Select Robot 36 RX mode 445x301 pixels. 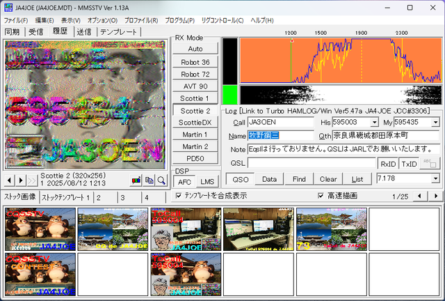pyautogui.click(x=195, y=62)
